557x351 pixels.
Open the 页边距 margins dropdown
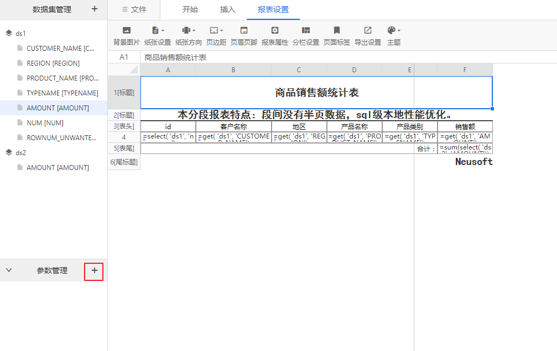coord(216,31)
